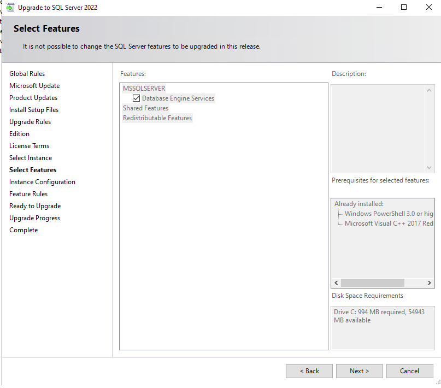Screen dimensions: 441x388
Task: Go back with the Back button
Action: point(309,371)
